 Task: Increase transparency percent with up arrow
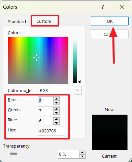tap(82, 152)
